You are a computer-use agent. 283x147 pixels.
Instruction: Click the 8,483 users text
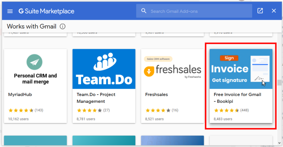[x=223, y=119]
